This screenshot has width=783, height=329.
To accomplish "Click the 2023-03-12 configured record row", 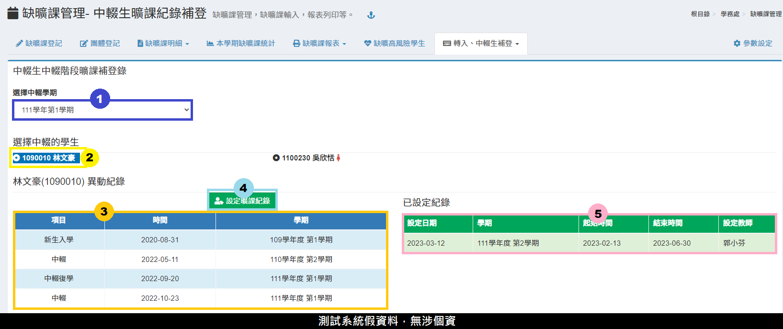I will pyautogui.click(x=589, y=243).
